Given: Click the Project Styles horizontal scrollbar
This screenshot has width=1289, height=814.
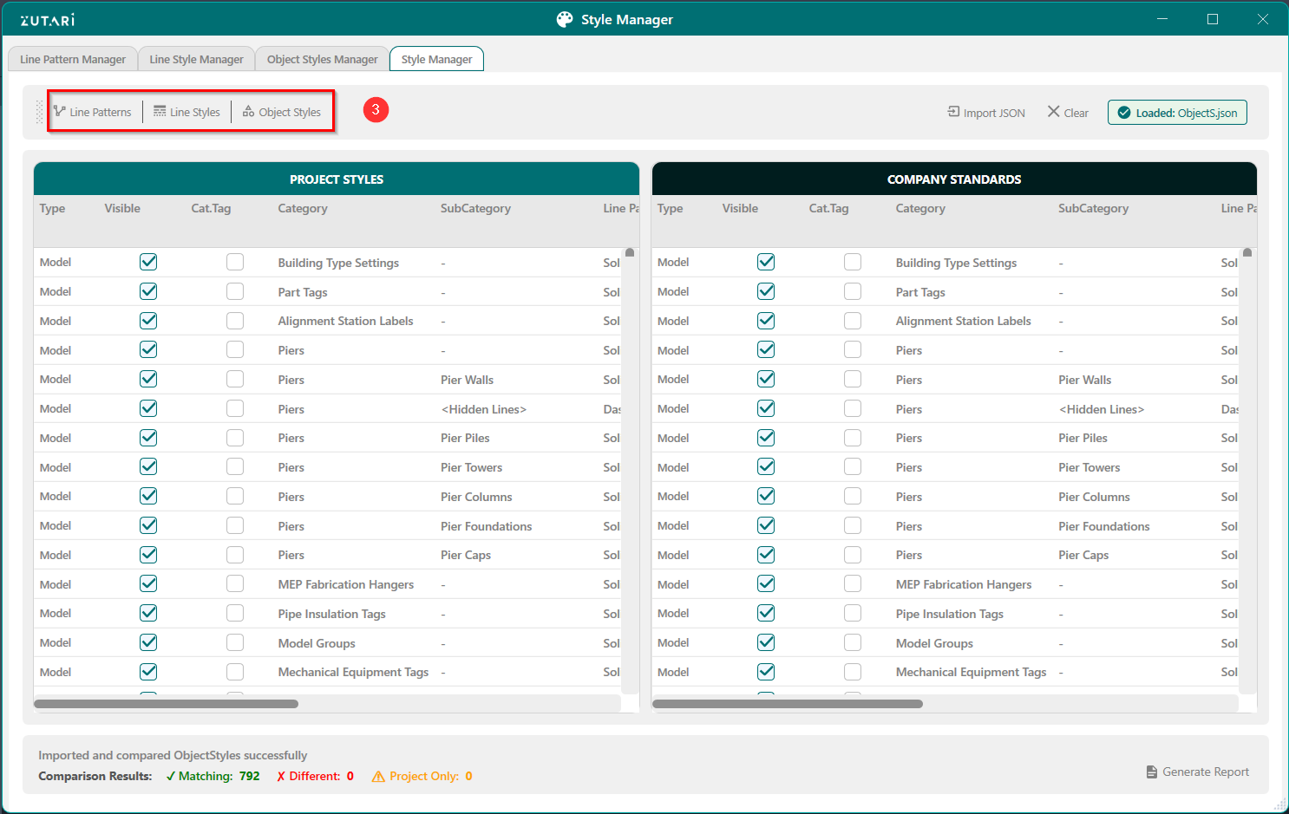Looking at the screenshot, I should pos(166,704).
